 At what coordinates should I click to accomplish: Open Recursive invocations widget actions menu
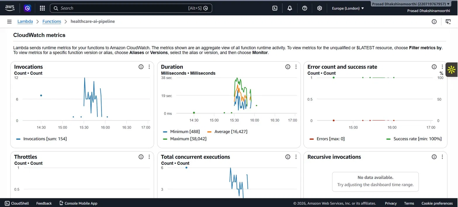(442, 157)
